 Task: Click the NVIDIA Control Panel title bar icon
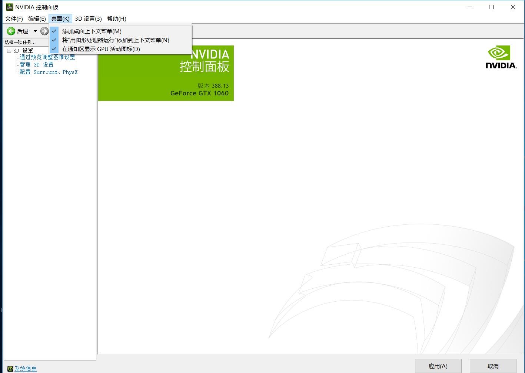(10, 7)
